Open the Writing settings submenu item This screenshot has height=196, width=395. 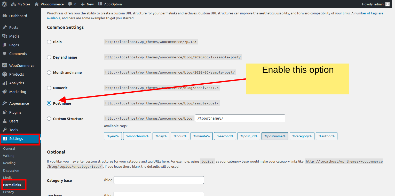tap(9, 156)
